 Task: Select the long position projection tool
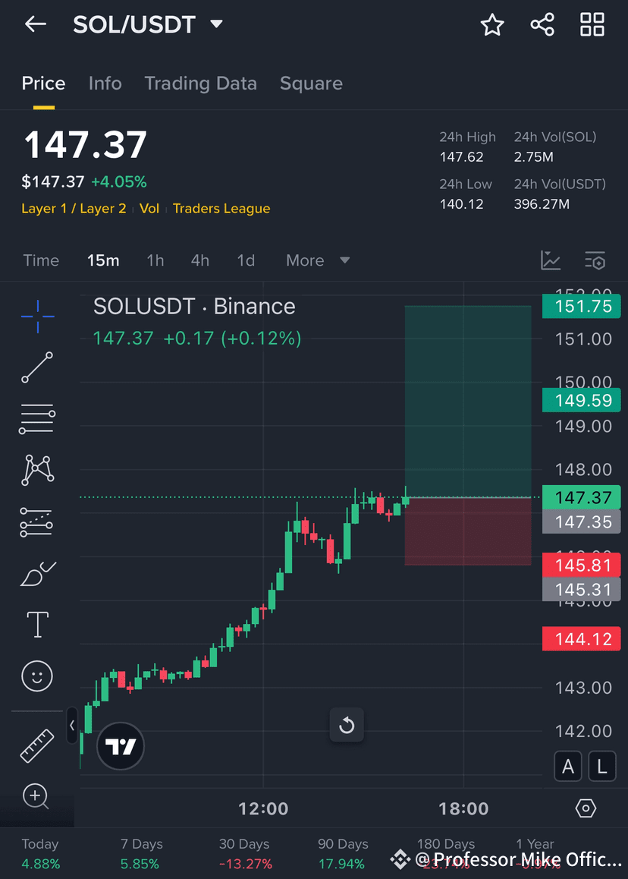pos(36,522)
